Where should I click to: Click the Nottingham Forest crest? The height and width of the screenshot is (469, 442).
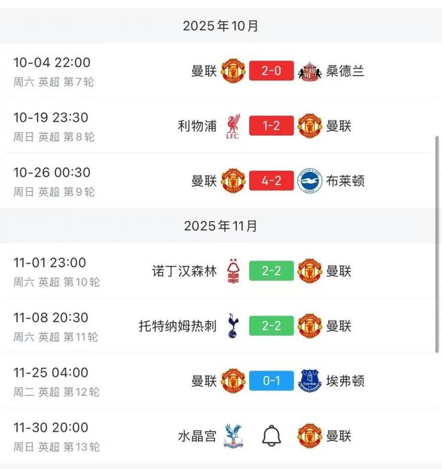234,271
